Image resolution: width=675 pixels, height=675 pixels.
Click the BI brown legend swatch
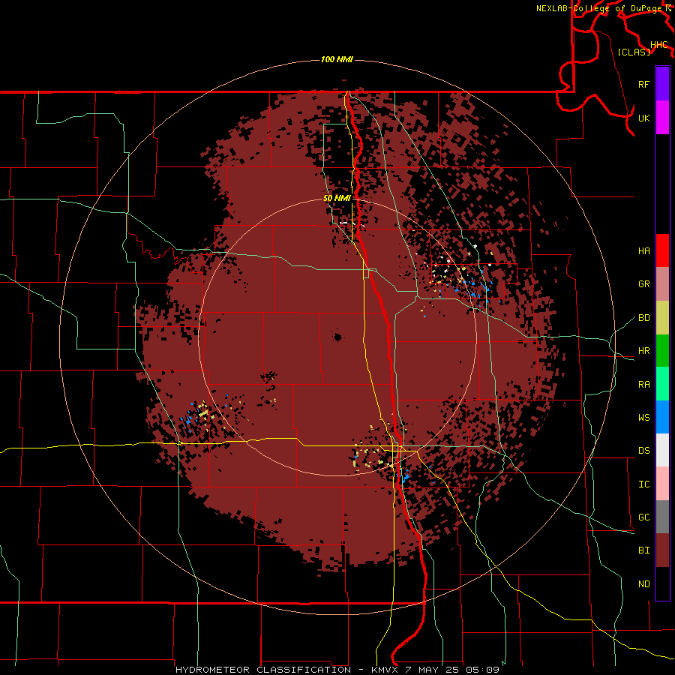[x=662, y=550]
